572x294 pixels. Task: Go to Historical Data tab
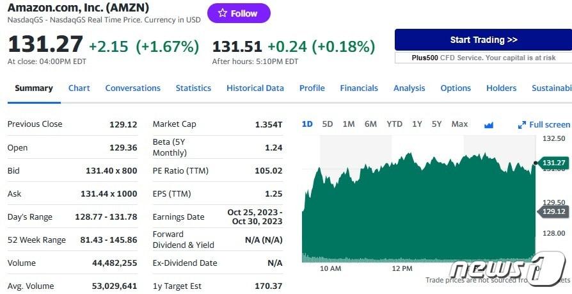pyautogui.click(x=255, y=88)
